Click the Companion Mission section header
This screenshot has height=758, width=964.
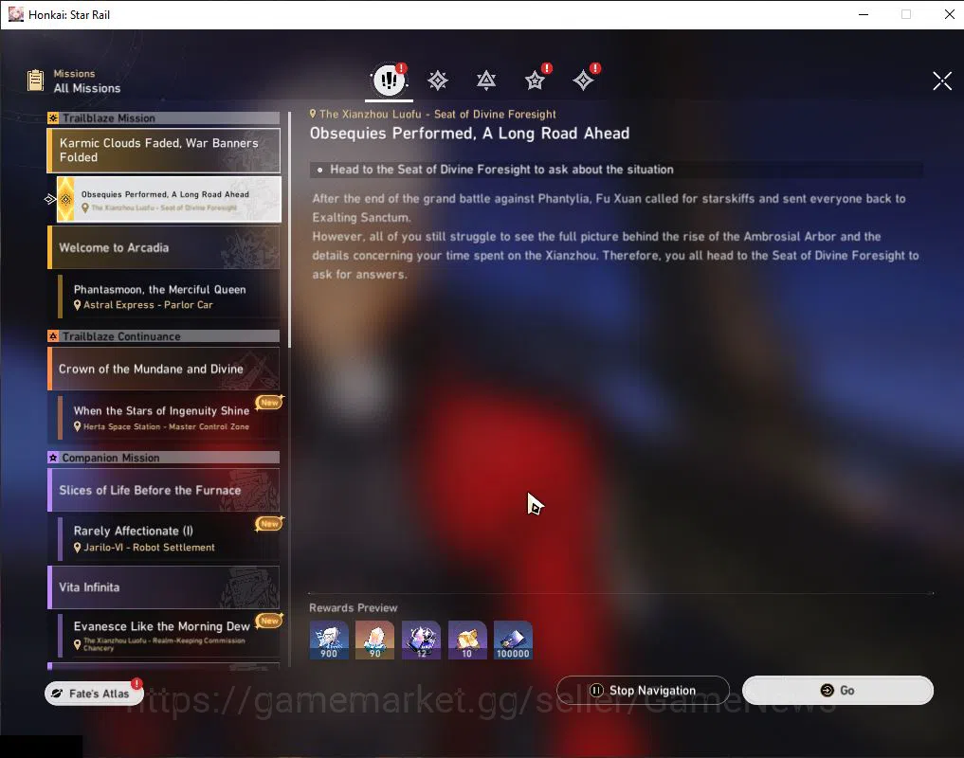coord(164,458)
